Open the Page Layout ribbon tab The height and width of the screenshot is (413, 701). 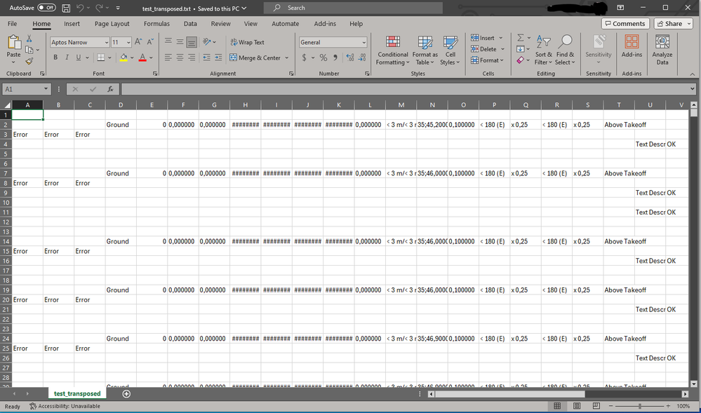click(112, 24)
